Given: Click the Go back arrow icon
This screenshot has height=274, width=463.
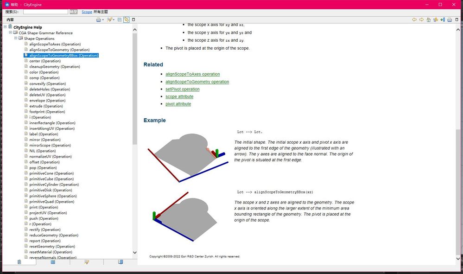Looking at the screenshot, I should point(414,19).
